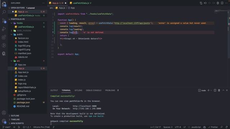The image size is (230, 129).
Task: Switch to the App.js editor tab
Action: pos(57,3)
